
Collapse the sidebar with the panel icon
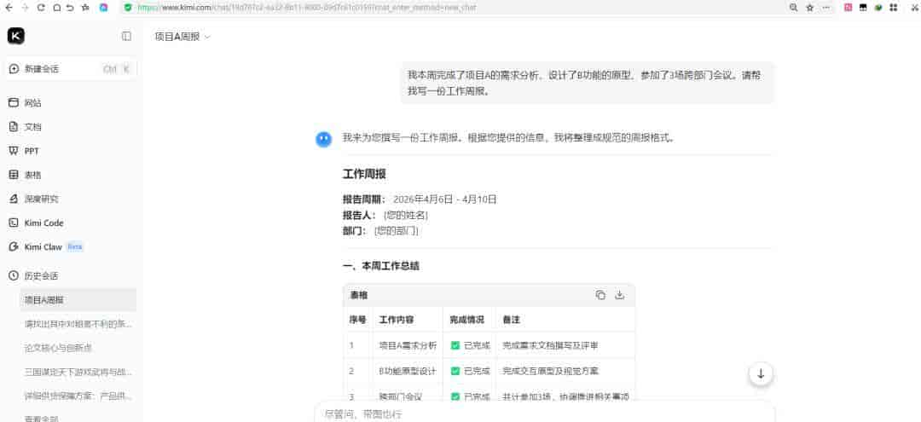(126, 37)
